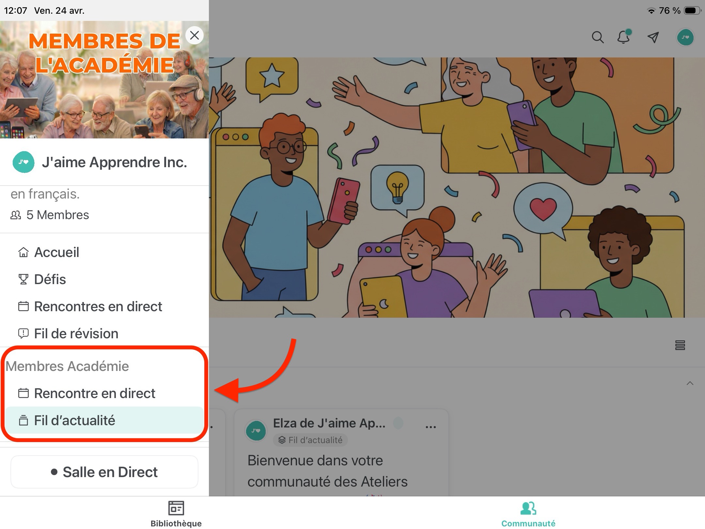Open the search magnifier icon
Image resolution: width=705 pixels, height=529 pixels.
598,38
